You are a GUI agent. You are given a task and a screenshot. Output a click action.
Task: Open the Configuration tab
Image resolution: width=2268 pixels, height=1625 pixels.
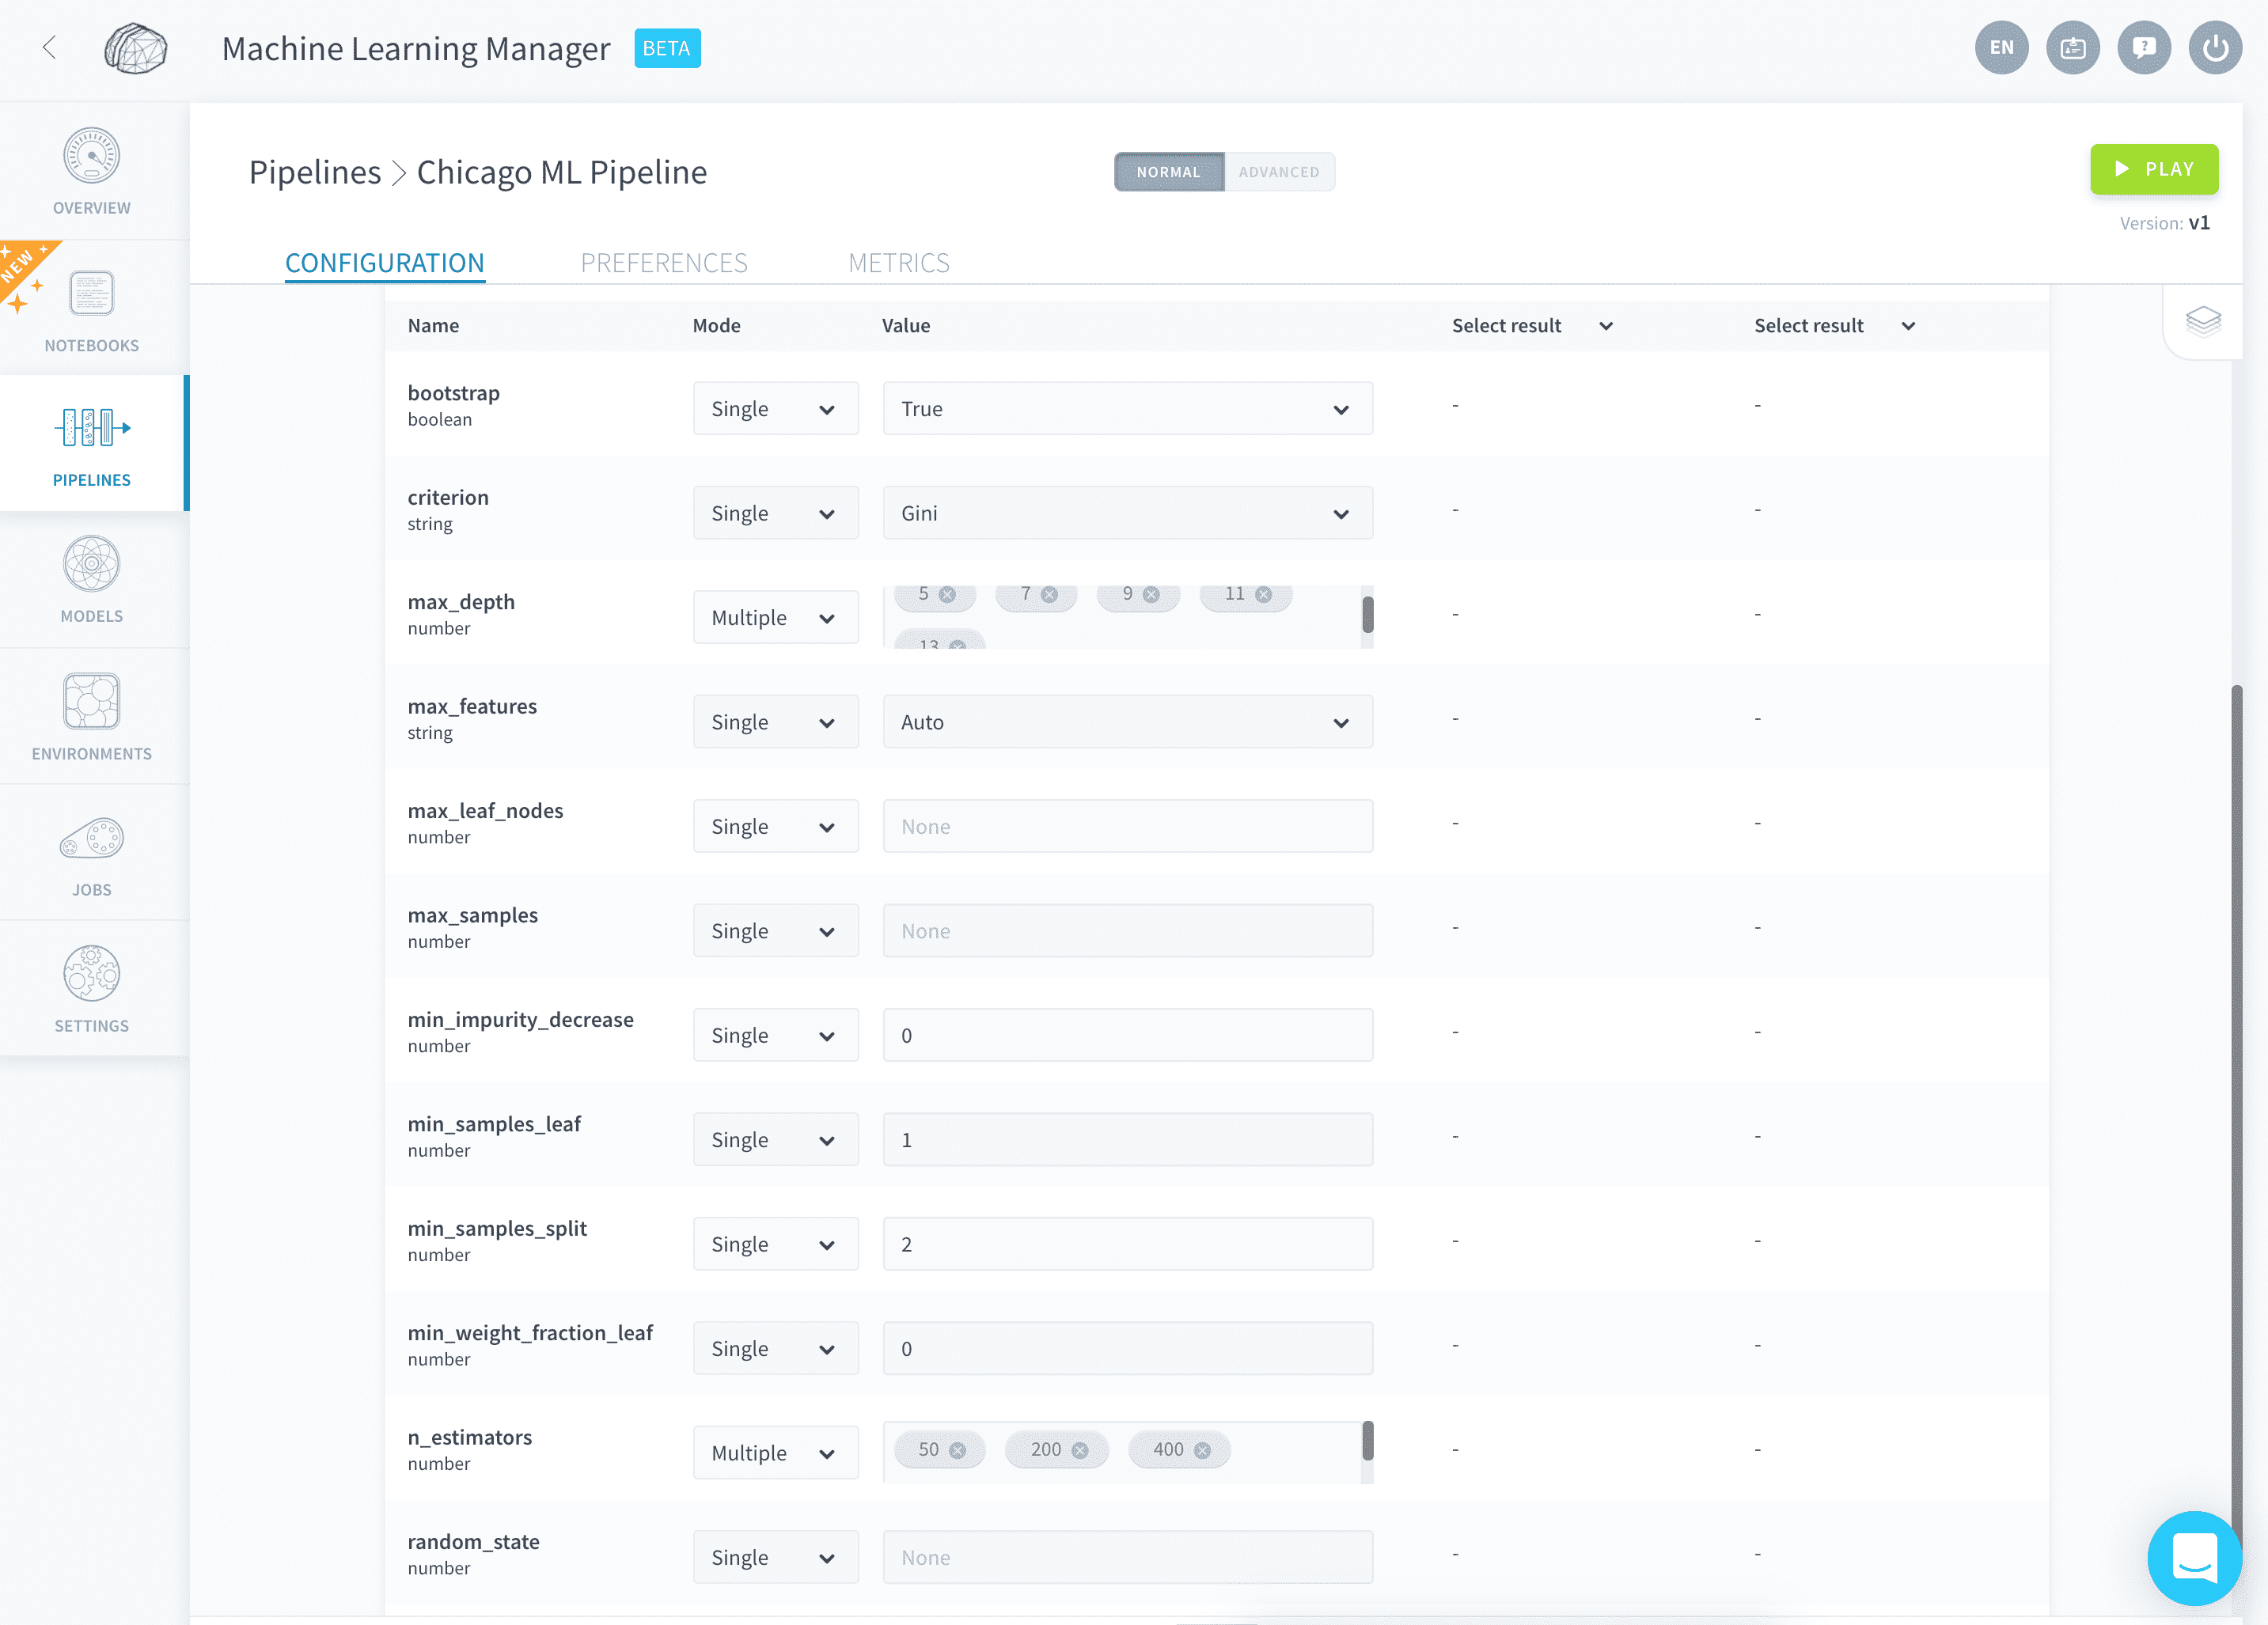[x=385, y=263]
